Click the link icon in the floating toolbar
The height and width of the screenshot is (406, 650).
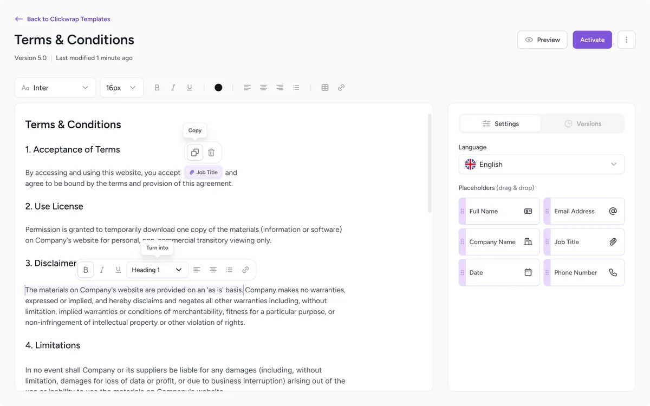tap(245, 270)
